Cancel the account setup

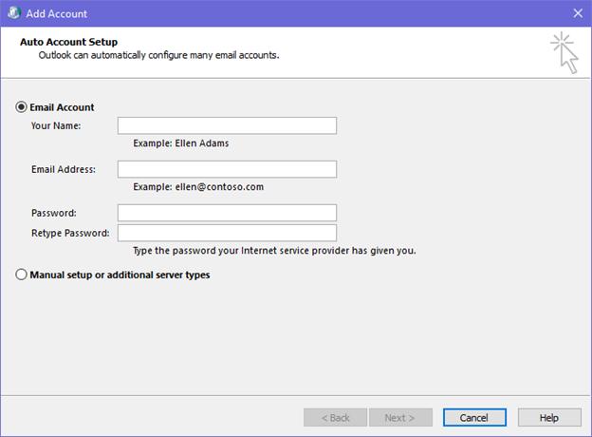point(473,418)
